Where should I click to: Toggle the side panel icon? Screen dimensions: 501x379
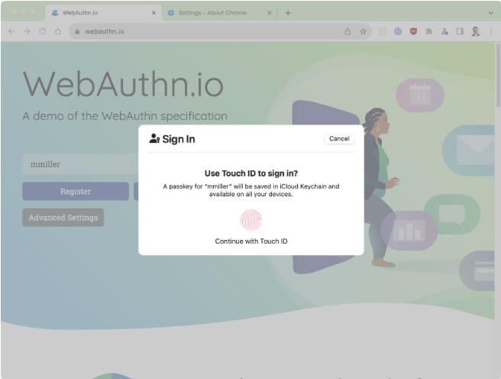pyautogui.click(x=460, y=31)
